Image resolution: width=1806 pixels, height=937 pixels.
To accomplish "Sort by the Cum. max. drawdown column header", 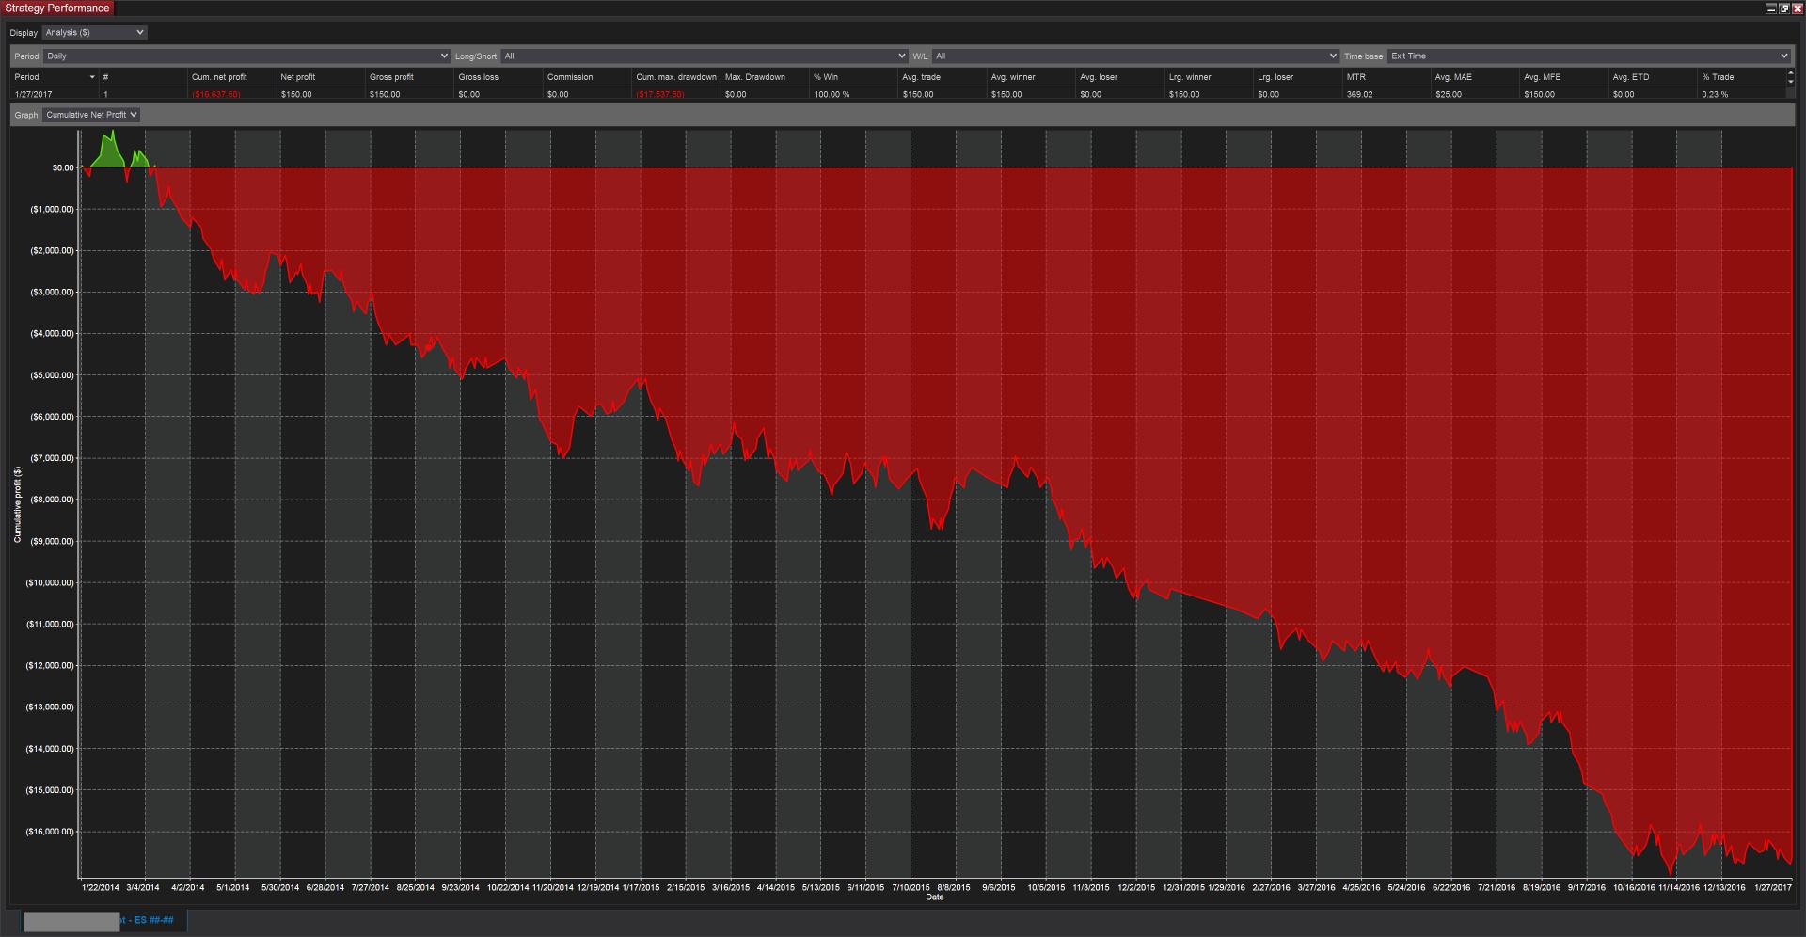I will pyautogui.click(x=676, y=77).
